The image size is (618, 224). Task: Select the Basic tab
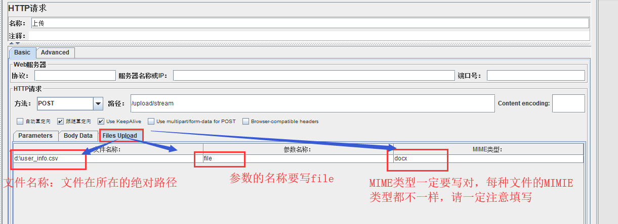tap(22, 52)
